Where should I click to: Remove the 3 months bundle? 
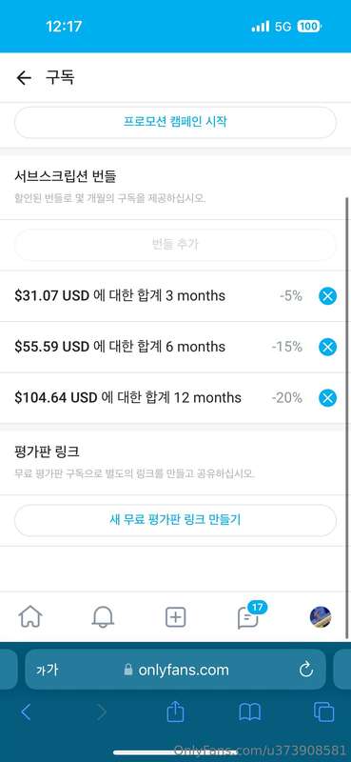(x=328, y=295)
